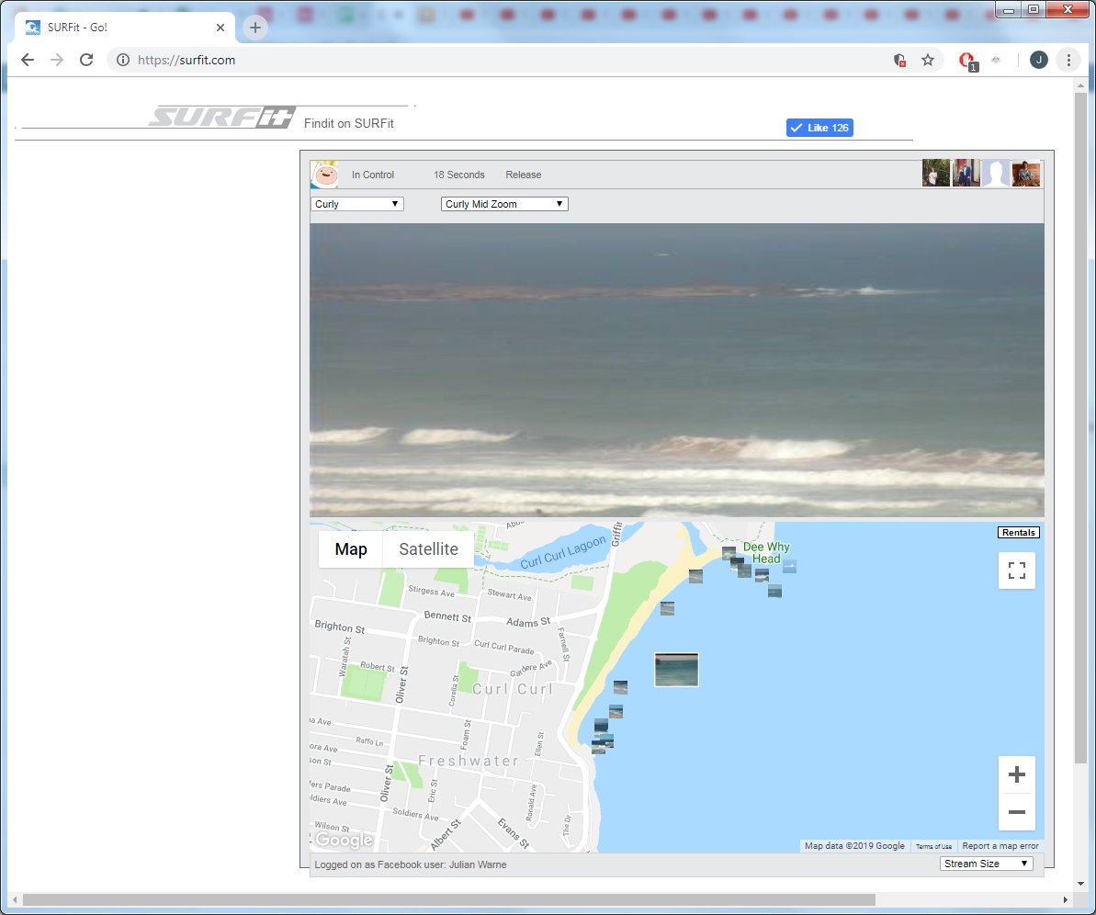Open the Curly Mid Zoom preset dropdown
Image resolution: width=1096 pixels, height=915 pixels.
point(504,204)
